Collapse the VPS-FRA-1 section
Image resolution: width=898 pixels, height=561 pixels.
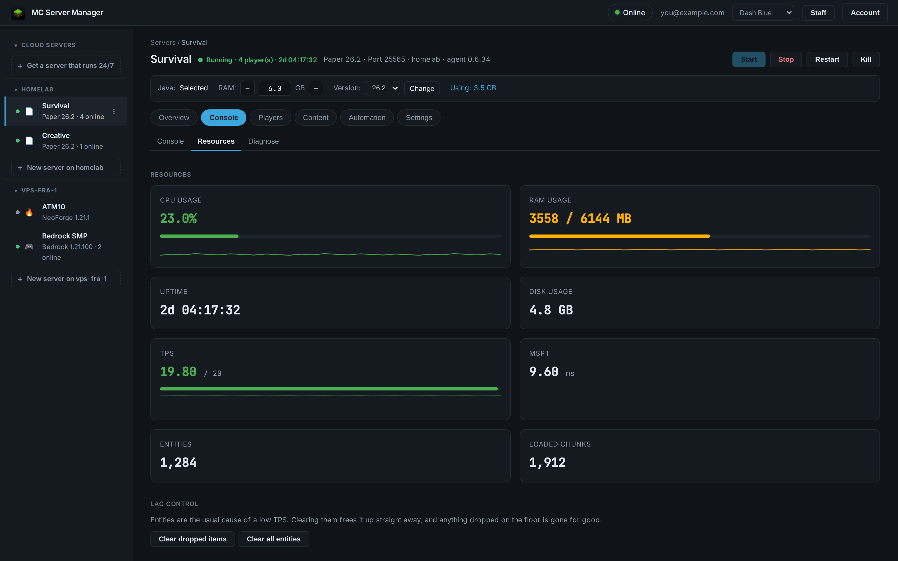click(36, 190)
